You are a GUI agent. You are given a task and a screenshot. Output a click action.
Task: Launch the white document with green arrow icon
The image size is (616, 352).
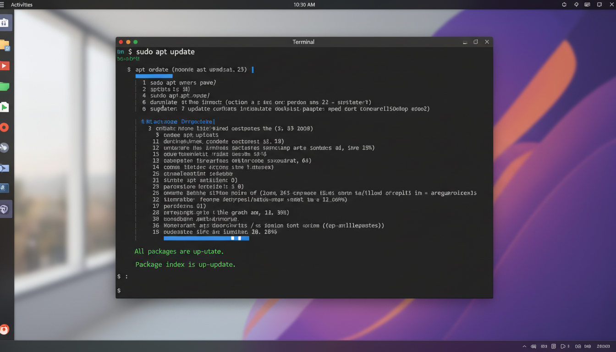point(5,107)
